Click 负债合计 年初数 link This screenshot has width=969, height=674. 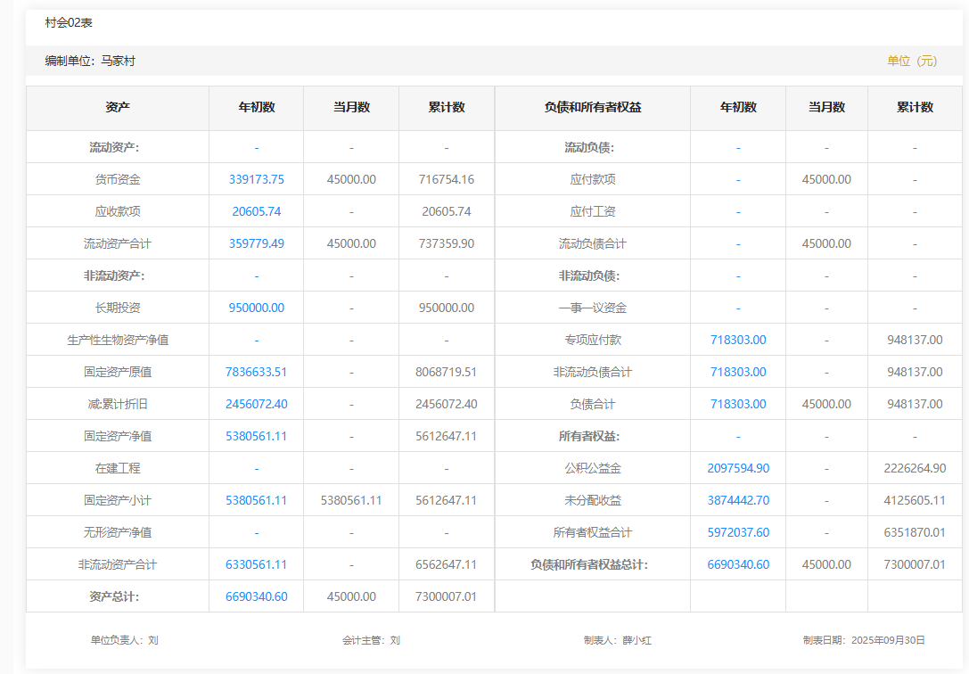coord(737,404)
